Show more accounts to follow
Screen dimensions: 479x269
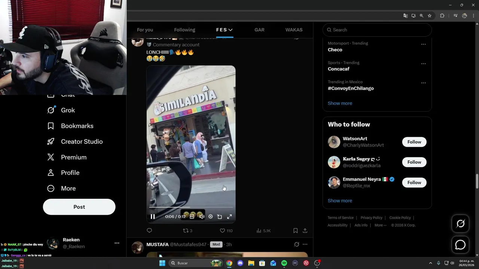340,201
